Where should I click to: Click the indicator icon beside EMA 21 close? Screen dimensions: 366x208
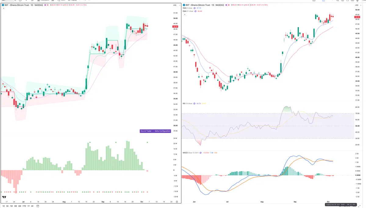click(x=196, y=11)
